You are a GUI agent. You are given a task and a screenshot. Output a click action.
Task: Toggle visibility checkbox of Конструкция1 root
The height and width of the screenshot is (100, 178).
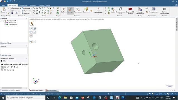pyautogui.click(x=3, y=21)
